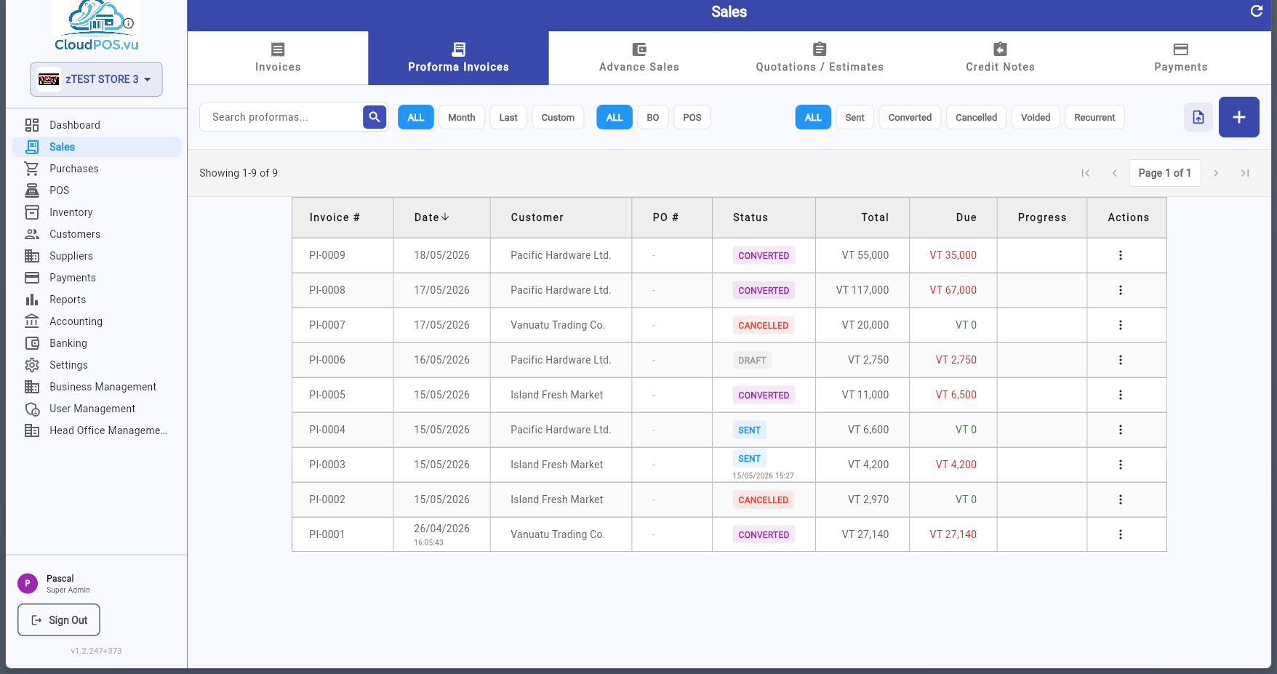Open Customers from sidebar
The height and width of the screenshot is (674, 1277).
pos(96,234)
